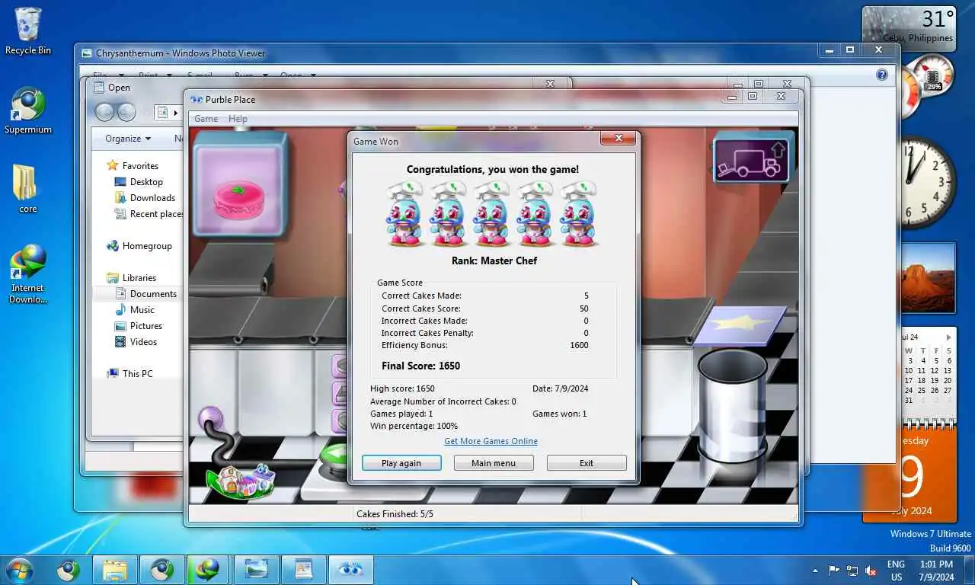Switch to Windows Photo Viewer taskbar button
Screen dimensions: 975x585
(x=257, y=570)
